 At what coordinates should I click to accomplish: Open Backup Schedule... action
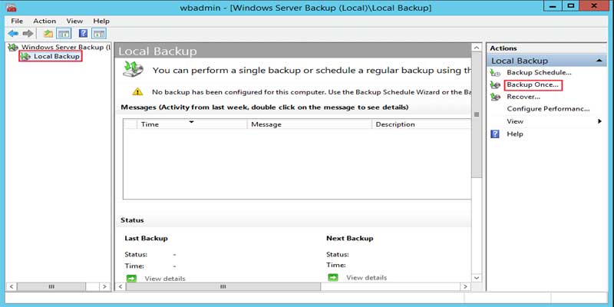pyautogui.click(x=539, y=72)
